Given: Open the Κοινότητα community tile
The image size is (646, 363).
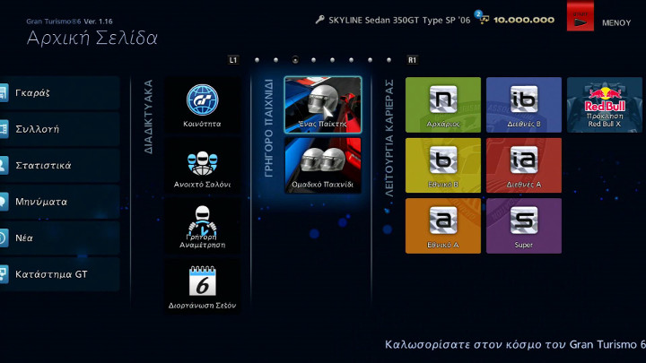Looking at the screenshot, I should [203, 105].
